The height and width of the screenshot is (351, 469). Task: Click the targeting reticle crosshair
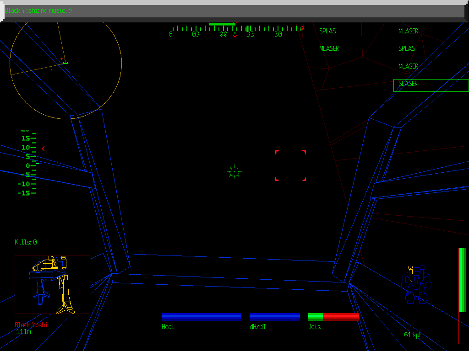pyautogui.click(x=234, y=172)
